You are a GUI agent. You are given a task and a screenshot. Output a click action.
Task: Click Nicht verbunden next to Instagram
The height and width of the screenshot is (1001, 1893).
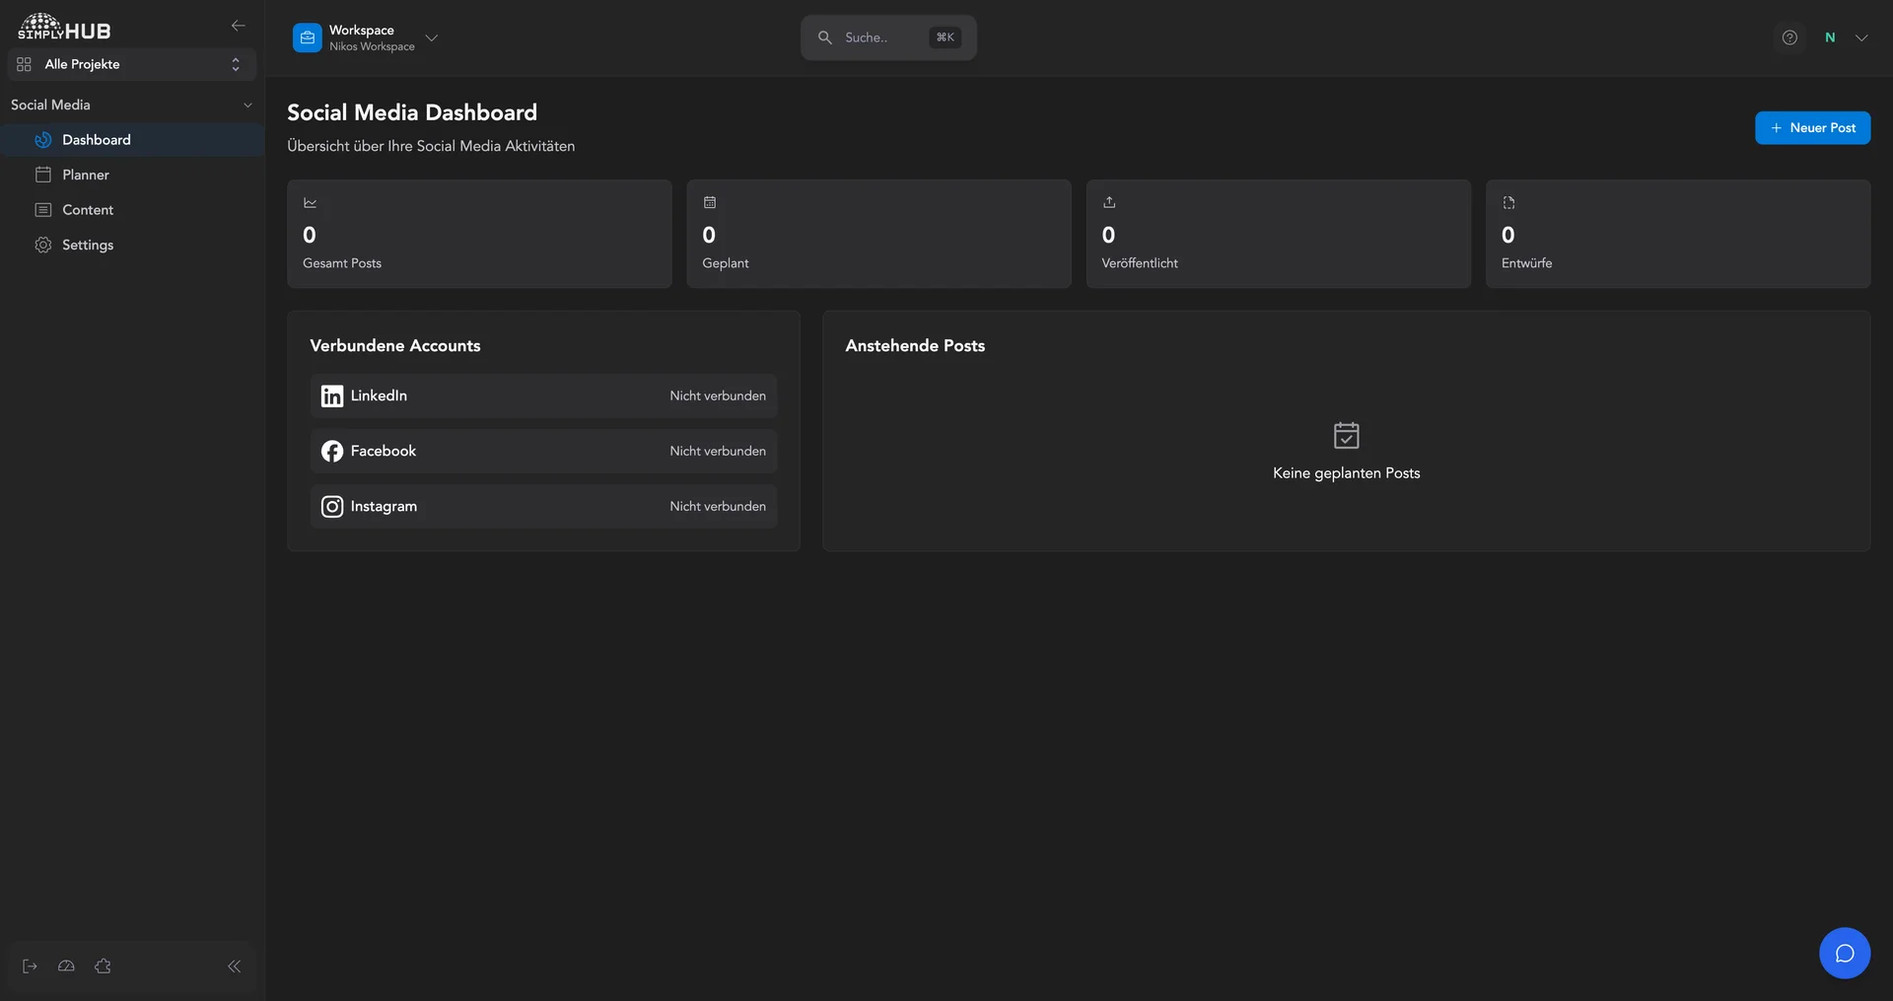tap(718, 506)
